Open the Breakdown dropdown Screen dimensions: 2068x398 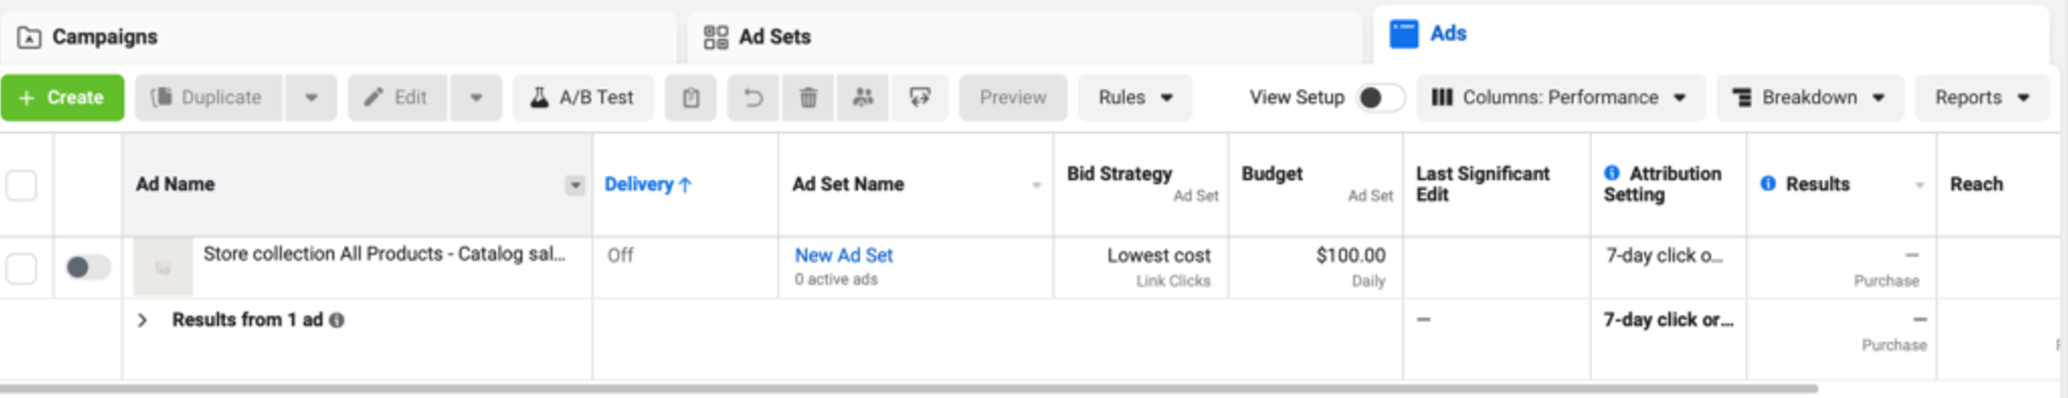[1809, 98]
